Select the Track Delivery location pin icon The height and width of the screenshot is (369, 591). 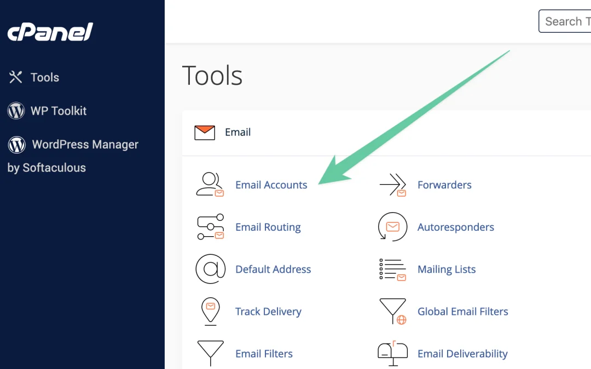point(210,311)
